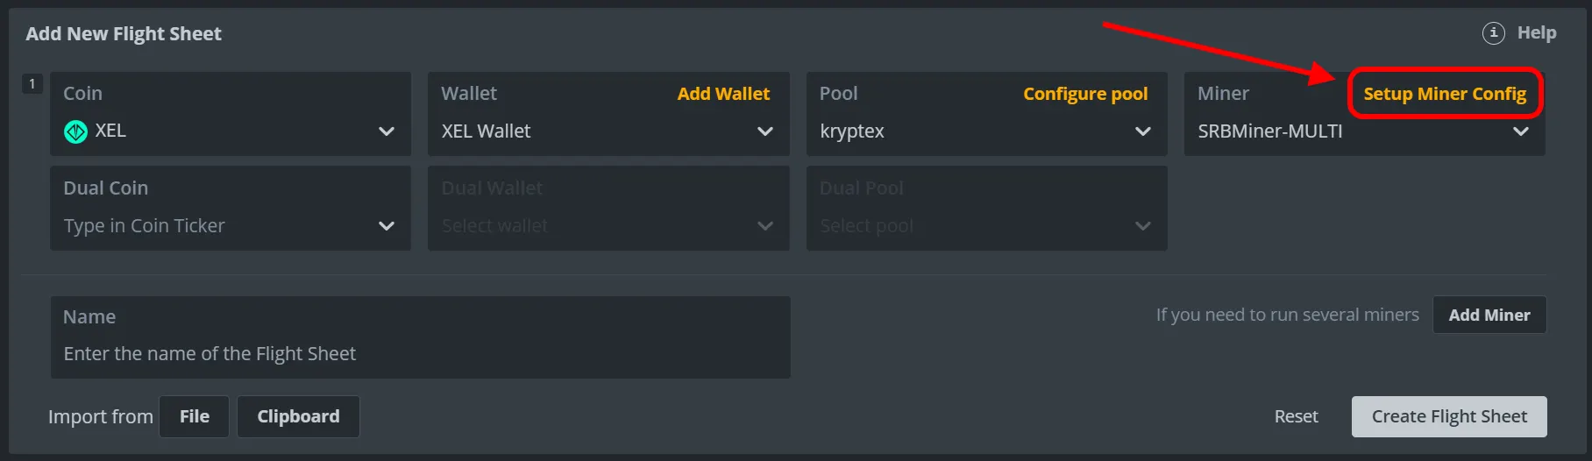Click Setup Miner Config link
This screenshot has height=461, width=1592.
pyautogui.click(x=1444, y=94)
